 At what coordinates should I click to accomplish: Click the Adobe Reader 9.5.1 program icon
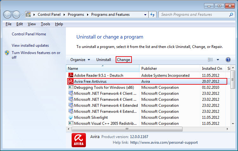tap(71, 75)
